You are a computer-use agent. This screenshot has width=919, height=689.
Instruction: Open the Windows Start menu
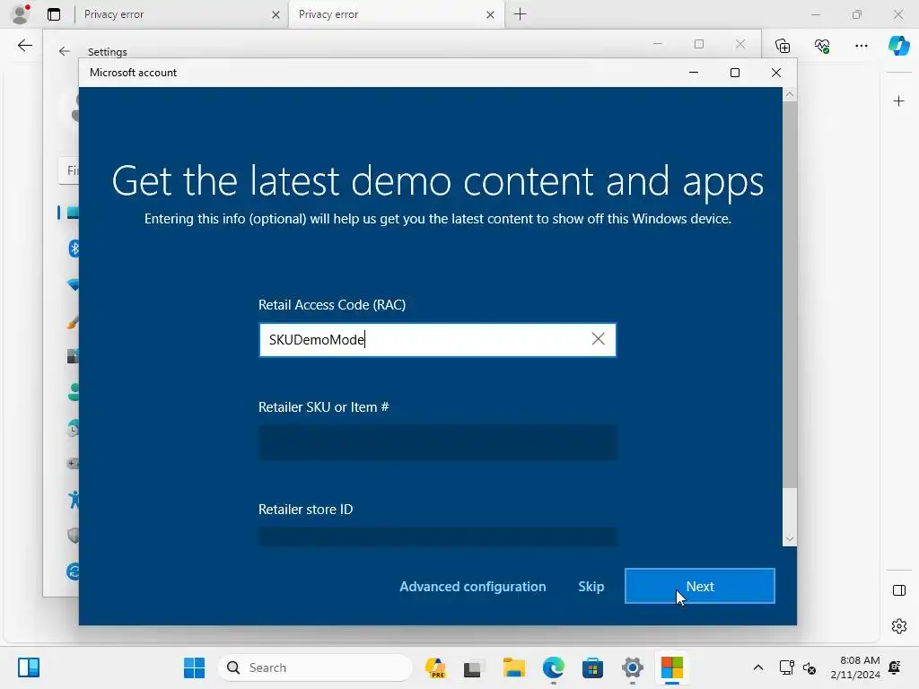click(194, 667)
